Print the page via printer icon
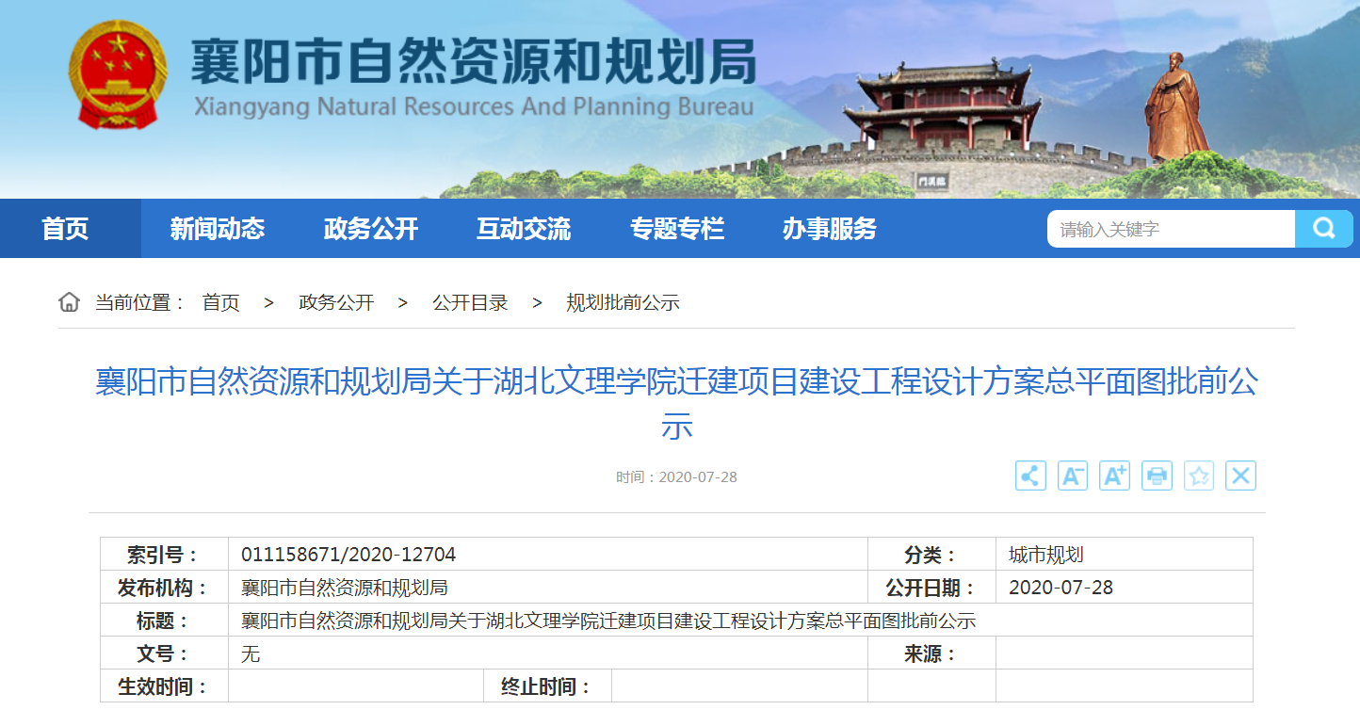This screenshot has height=726, width=1360. click(x=1157, y=476)
